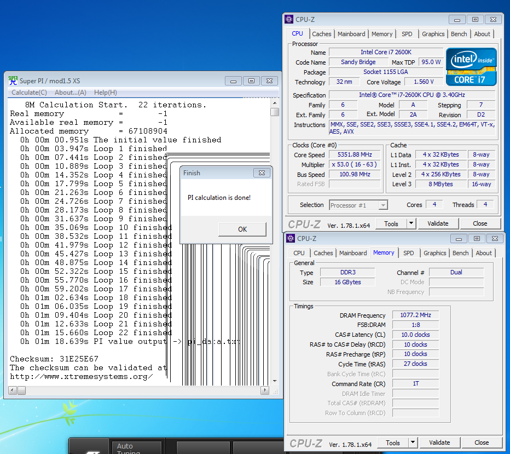This screenshot has height=454, width=510.
Task: Select Memory tab in lower CPU-Z window
Action: point(384,252)
